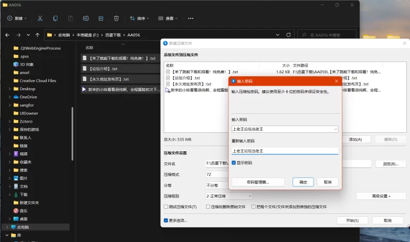Uncheck the 显示密码 checkbox

pos(234,163)
